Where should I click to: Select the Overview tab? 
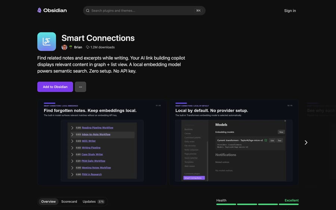click(49, 201)
